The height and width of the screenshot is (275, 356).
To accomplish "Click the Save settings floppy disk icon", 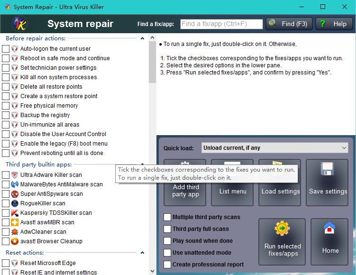I will coord(327,169).
